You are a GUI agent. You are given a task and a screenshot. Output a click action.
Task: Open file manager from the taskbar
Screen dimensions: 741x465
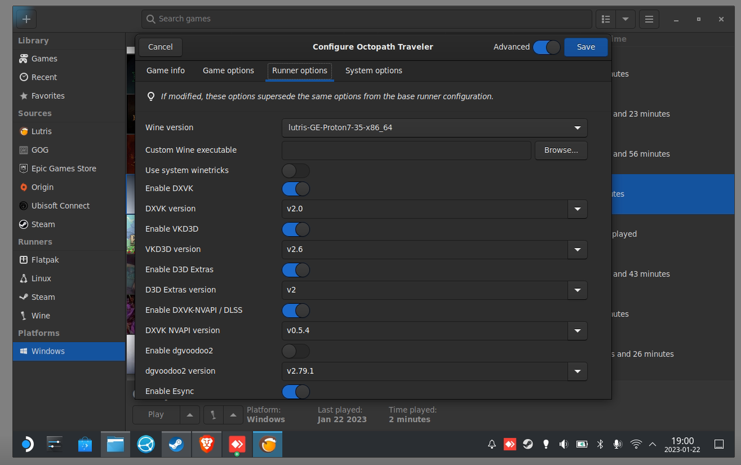pyautogui.click(x=116, y=445)
